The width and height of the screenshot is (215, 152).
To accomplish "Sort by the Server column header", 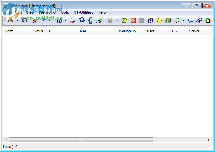I will (199, 31).
